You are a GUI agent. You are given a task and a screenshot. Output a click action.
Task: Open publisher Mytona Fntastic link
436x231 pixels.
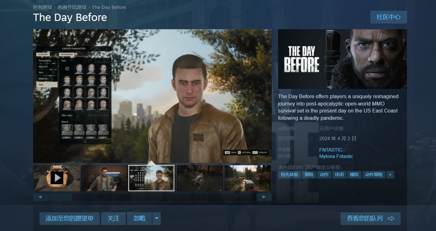pos(336,156)
